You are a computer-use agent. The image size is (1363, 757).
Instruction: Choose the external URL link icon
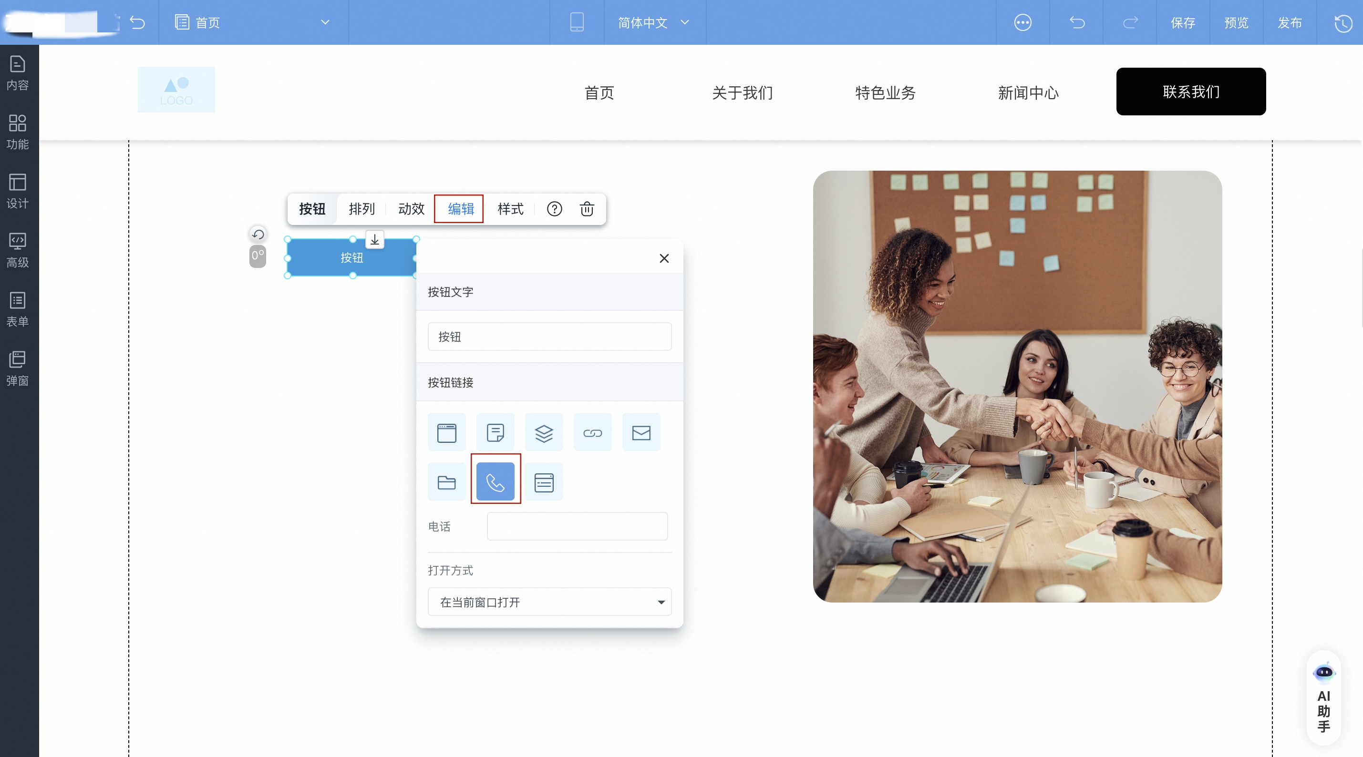tap(592, 433)
